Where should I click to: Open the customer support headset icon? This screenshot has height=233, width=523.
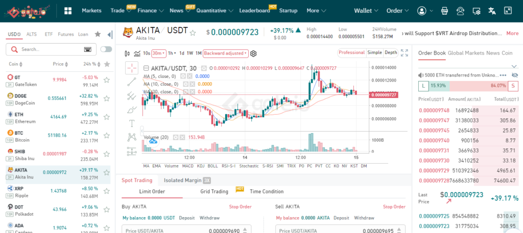pyautogui.click(x=460, y=11)
